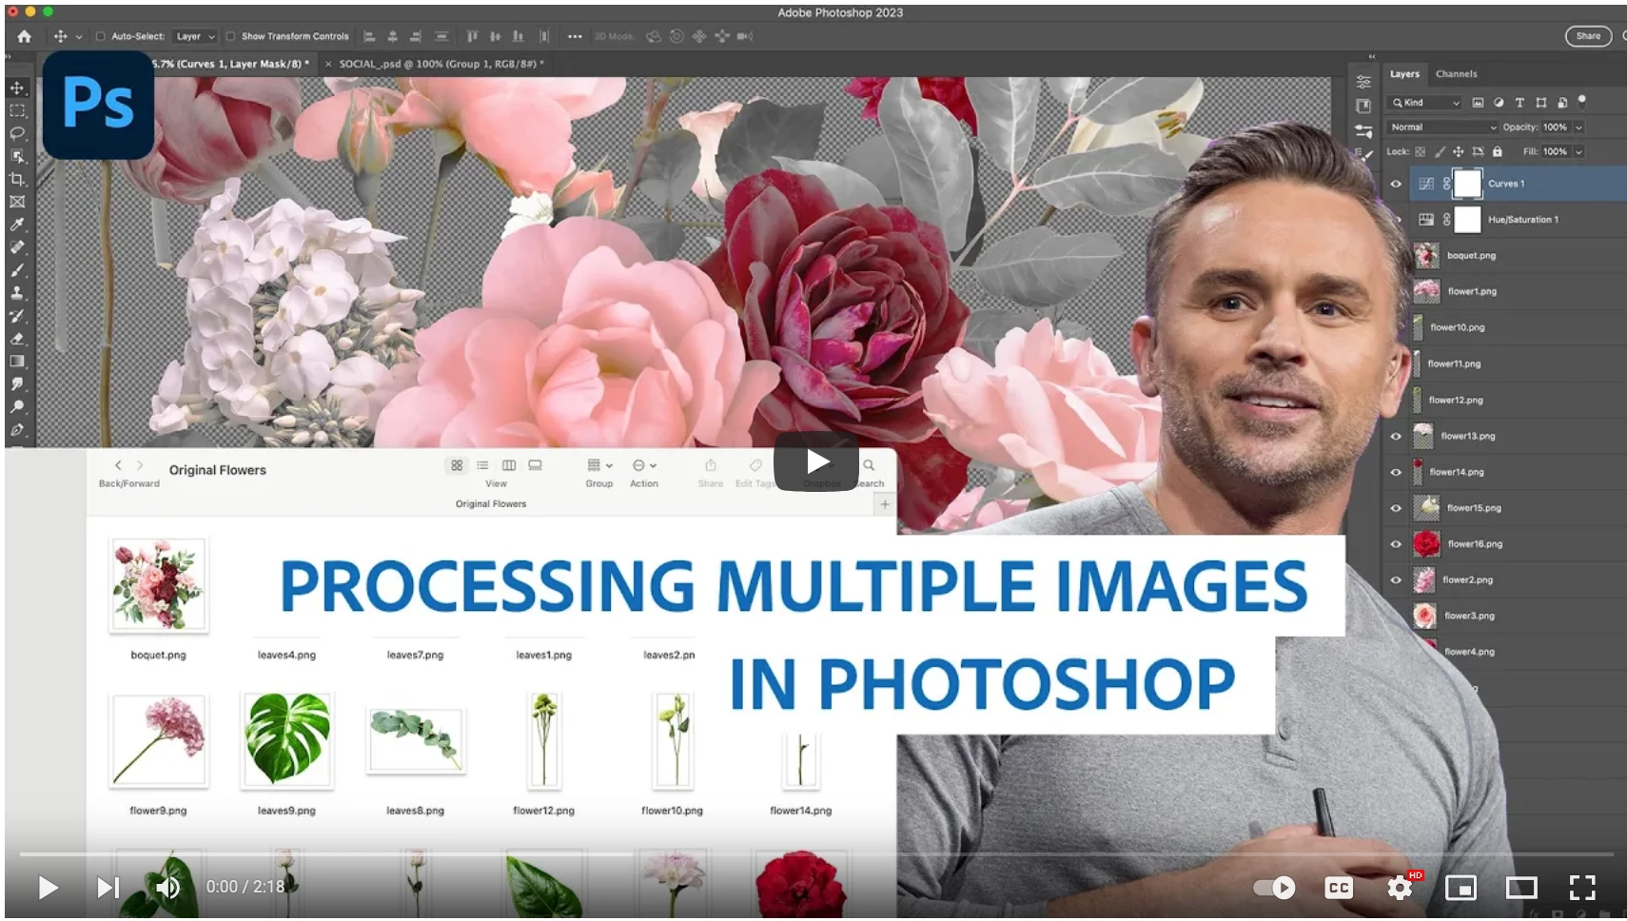Hide the flower2.png layer
Image resolution: width=1627 pixels, height=921 pixels.
click(1396, 579)
